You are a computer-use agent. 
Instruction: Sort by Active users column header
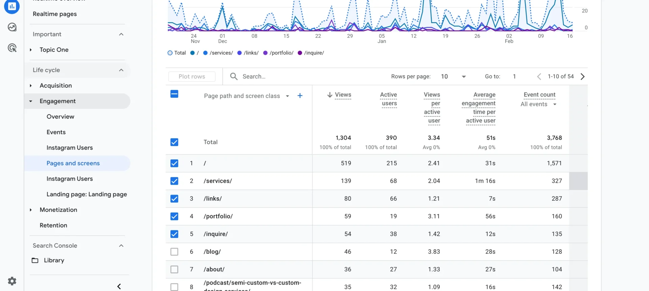point(389,99)
